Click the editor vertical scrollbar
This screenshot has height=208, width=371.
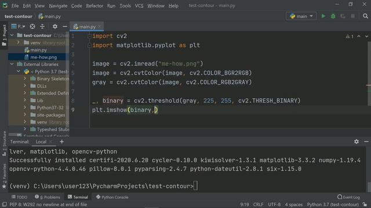coord(369,73)
